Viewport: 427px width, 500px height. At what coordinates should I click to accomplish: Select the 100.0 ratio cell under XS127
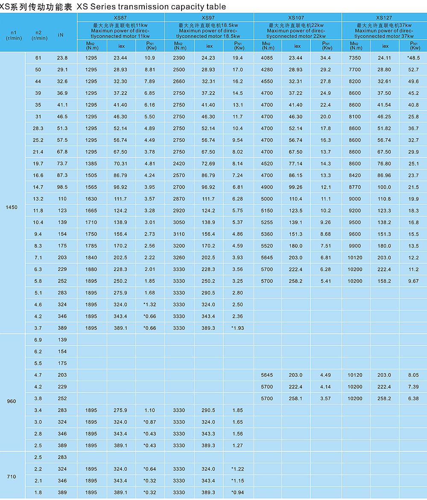tap(384, 187)
